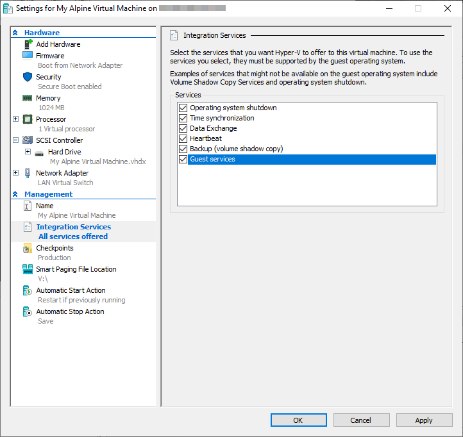This screenshot has height=437, width=463.
Task: Click the OK button
Action: 298,420
